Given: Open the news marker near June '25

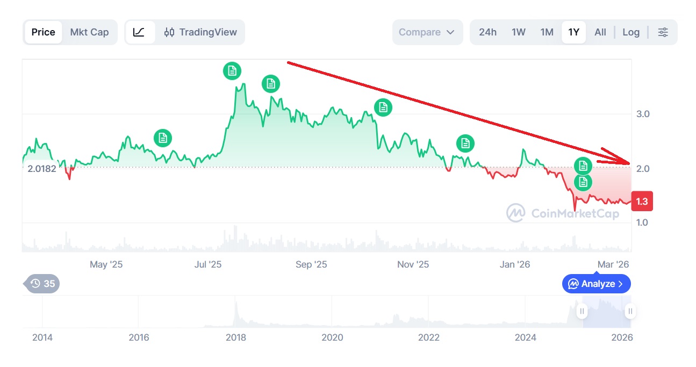Looking at the screenshot, I should click(x=163, y=138).
